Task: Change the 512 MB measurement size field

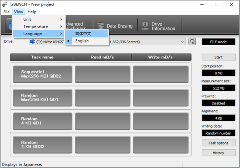Action: (218, 88)
